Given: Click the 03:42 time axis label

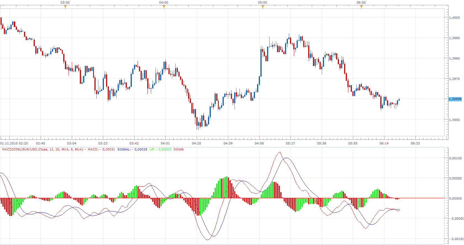Looking at the screenshot, I should pyautogui.click(x=134, y=143).
